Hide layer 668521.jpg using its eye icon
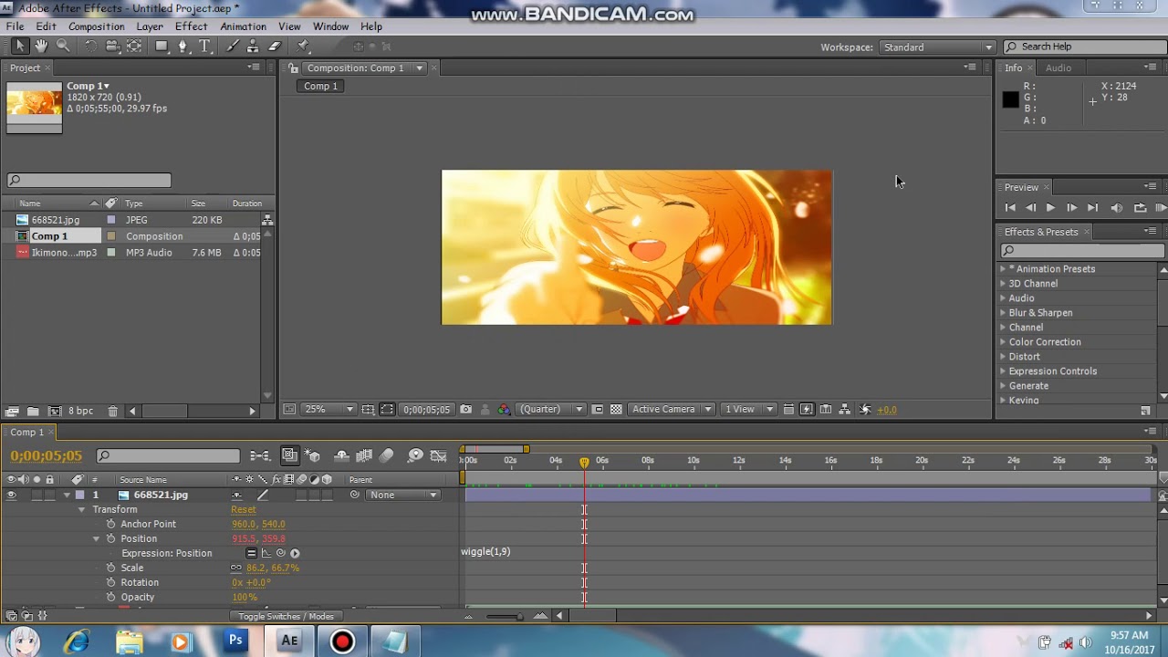This screenshot has height=657, width=1168. click(x=11, y=495)
